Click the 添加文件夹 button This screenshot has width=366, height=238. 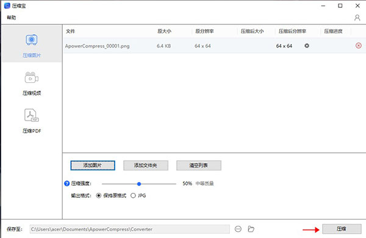click(x=146, y=166)
